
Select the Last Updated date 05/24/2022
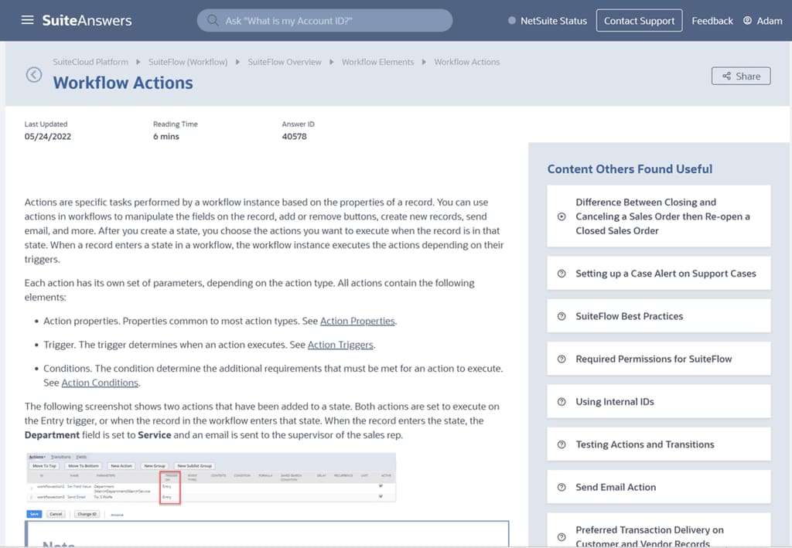47,136
